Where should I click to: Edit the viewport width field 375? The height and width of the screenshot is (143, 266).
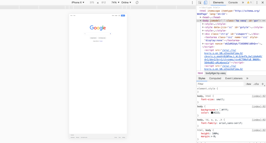point(92,3)
